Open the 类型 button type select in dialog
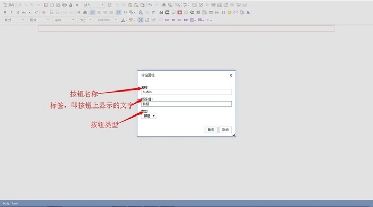373x207 pixels. [x=149, y=116]
